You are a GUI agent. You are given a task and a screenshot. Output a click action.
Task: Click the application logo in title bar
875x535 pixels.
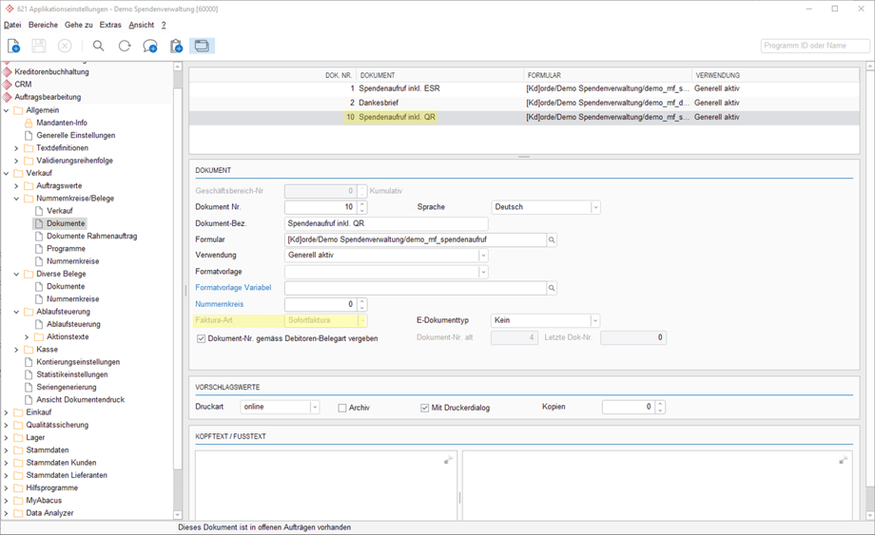pyautogui.click(x=10, y=9)
